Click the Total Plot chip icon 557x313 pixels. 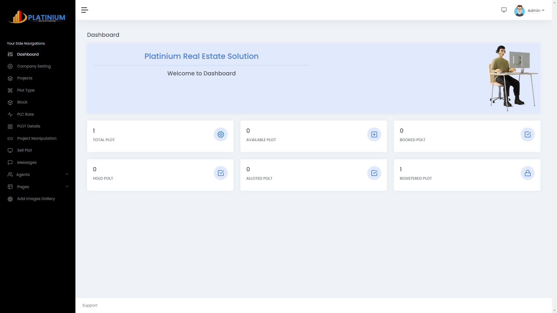click(220, 134)
